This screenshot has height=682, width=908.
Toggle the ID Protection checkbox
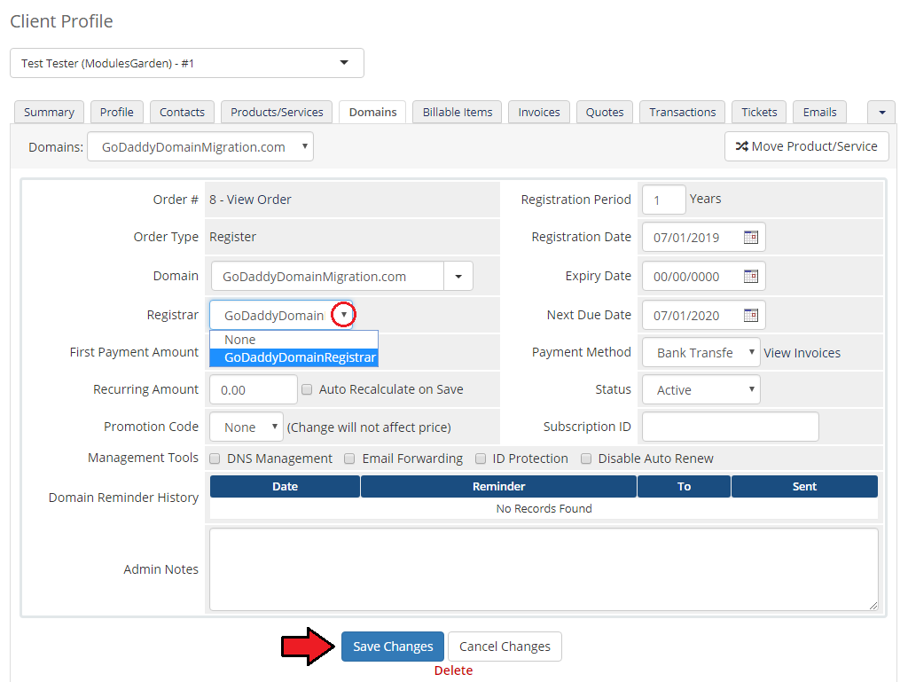tap(480, 459)
